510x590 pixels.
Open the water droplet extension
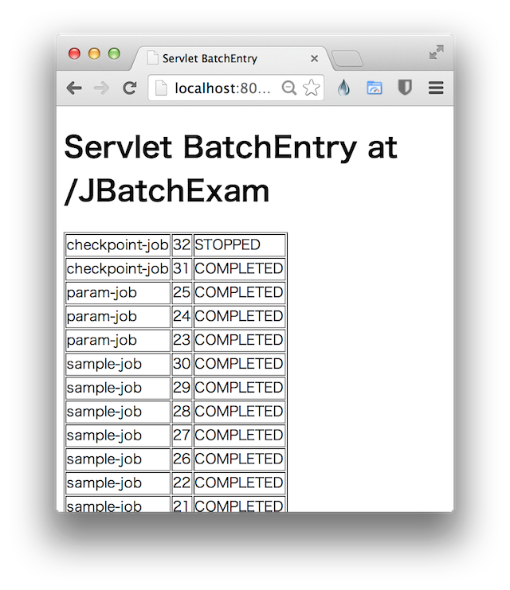click(343, 88)
